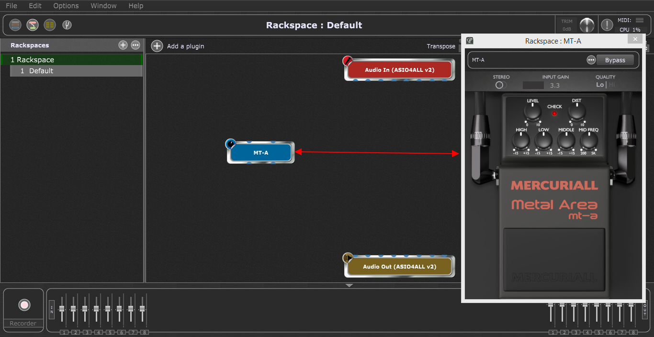This screenshot has width=654, height=337.
Task: Click the Transpose label
Action: 441,46
